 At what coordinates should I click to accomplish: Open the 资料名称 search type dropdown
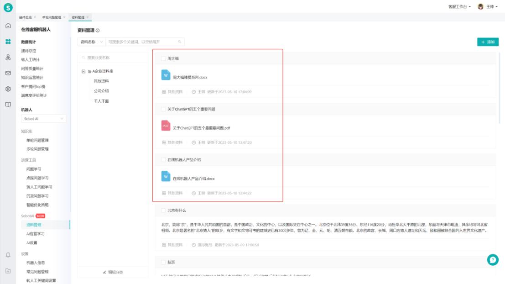tap(91, 42)
